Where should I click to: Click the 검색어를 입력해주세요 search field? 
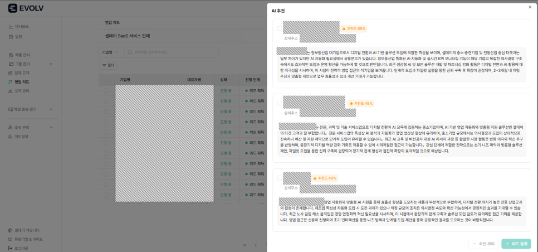pos(172,52)
